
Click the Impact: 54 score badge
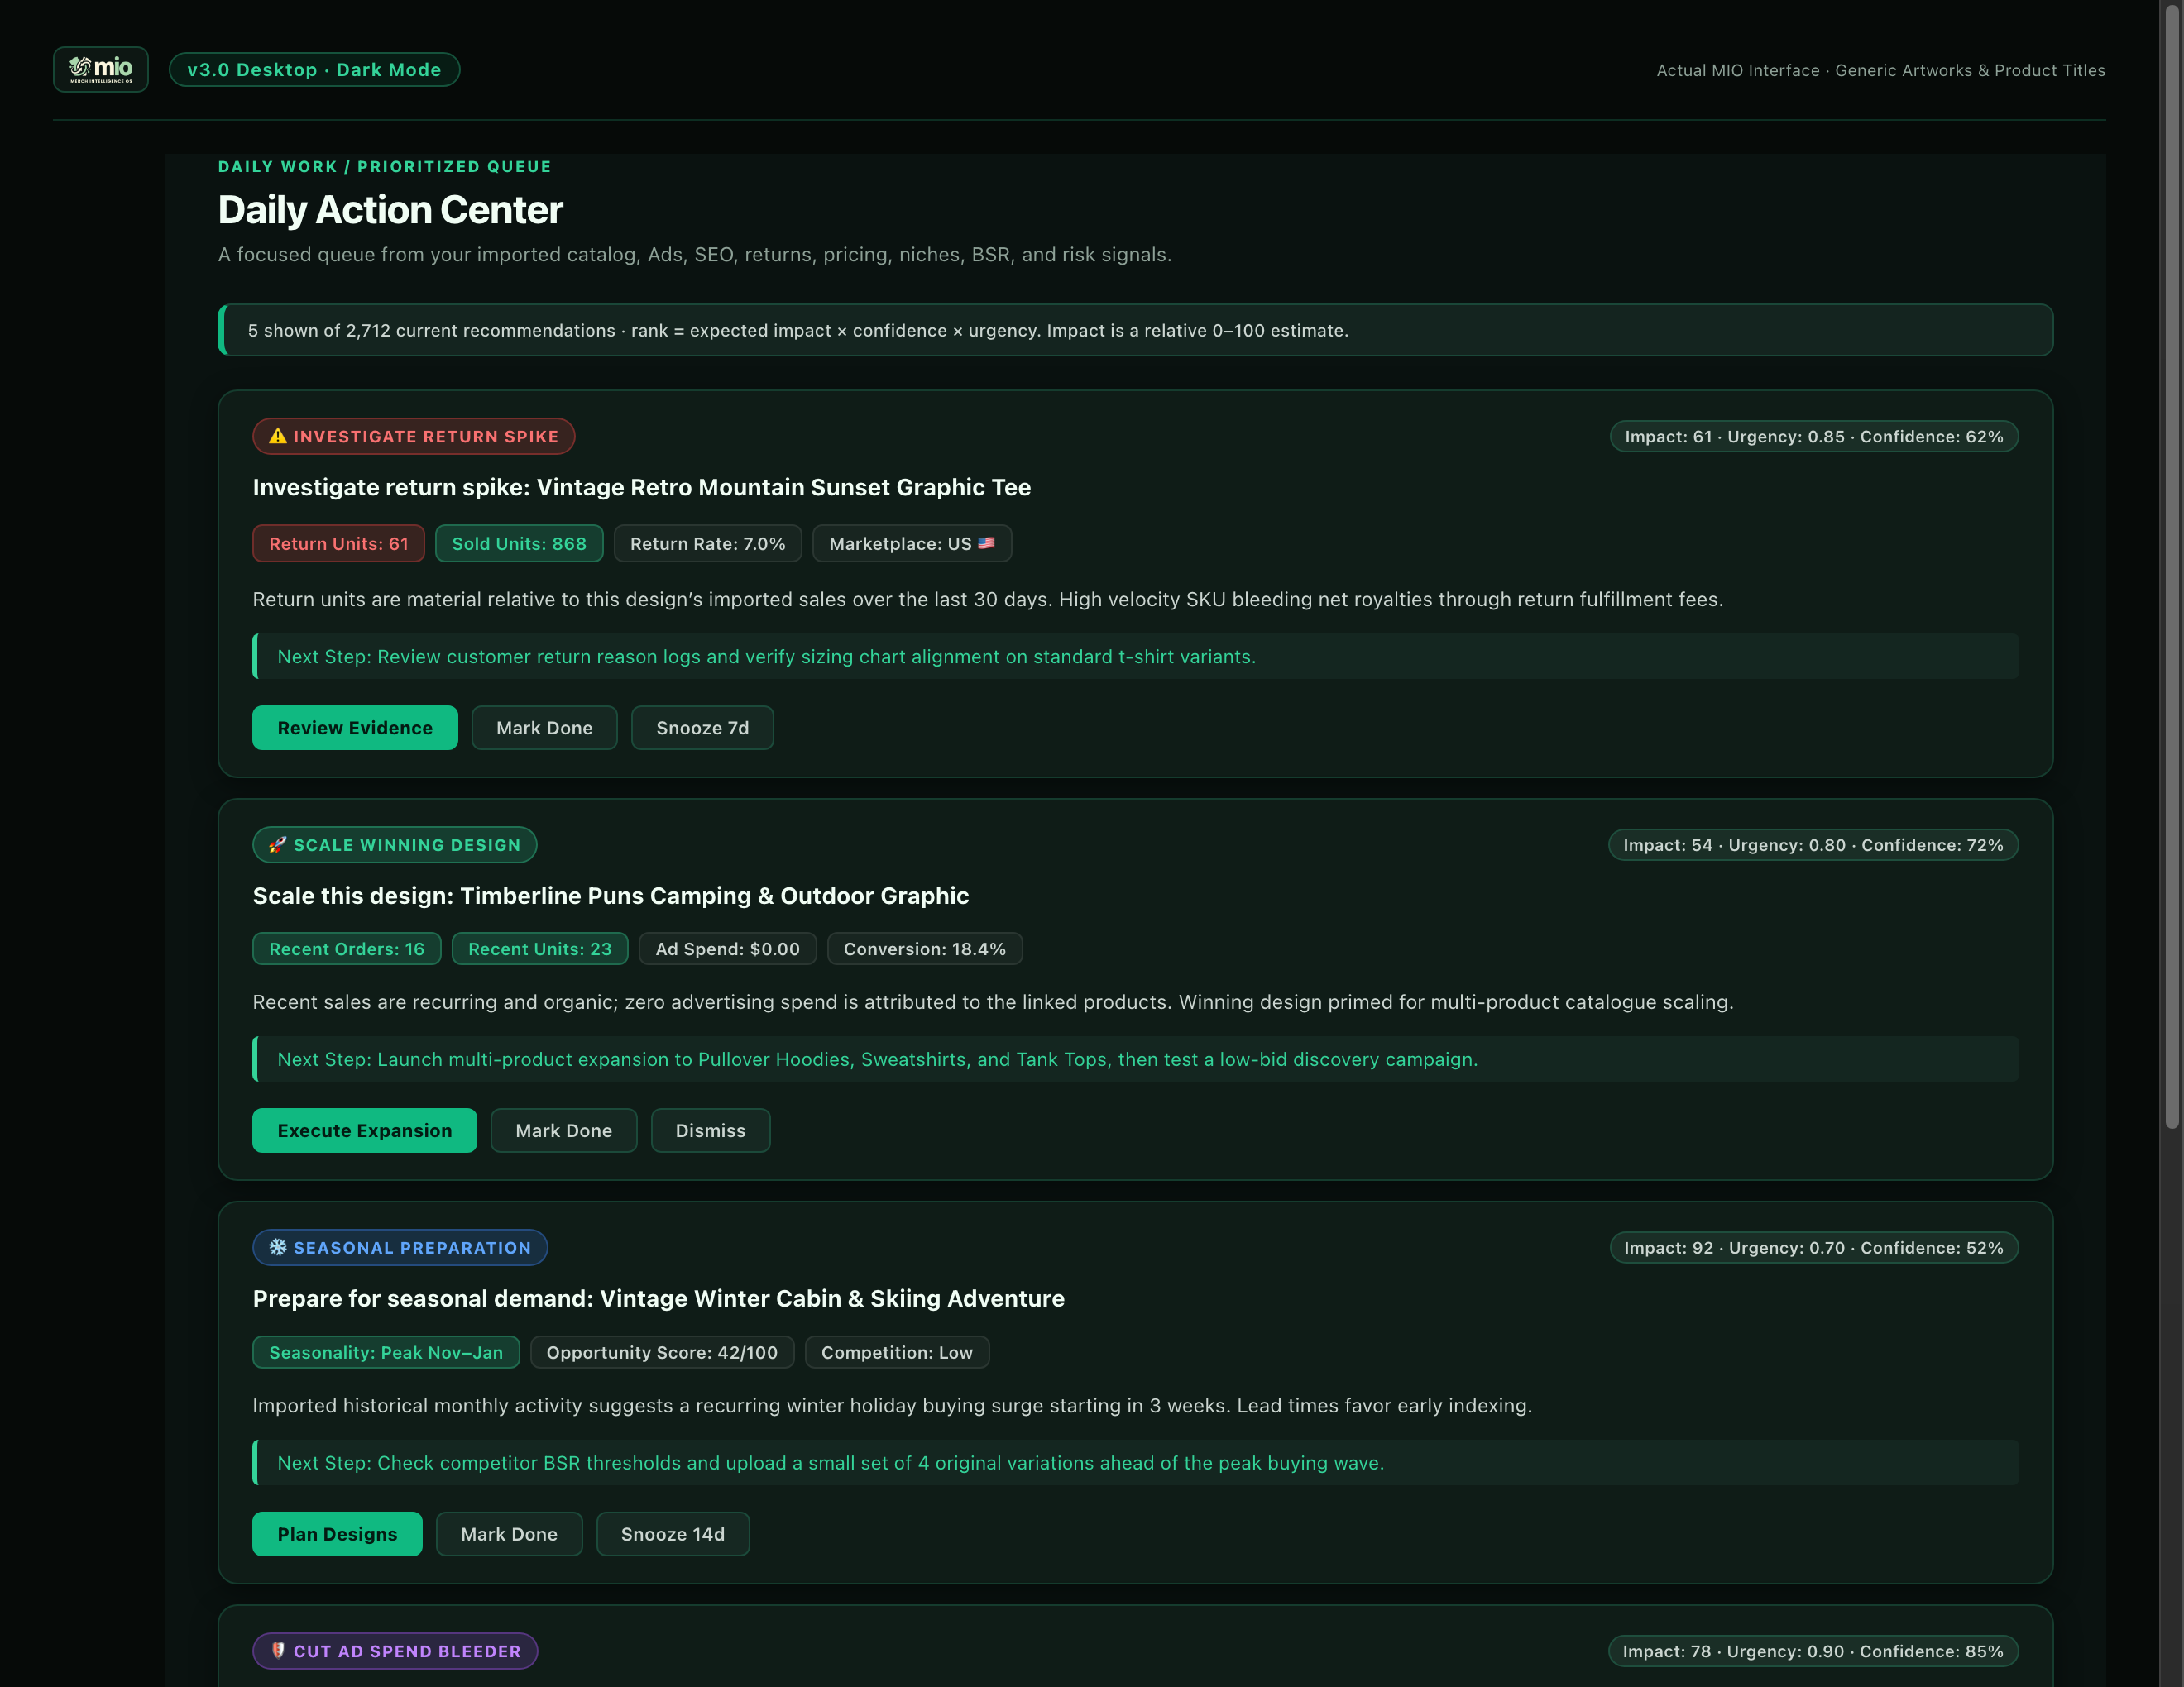1813,844
